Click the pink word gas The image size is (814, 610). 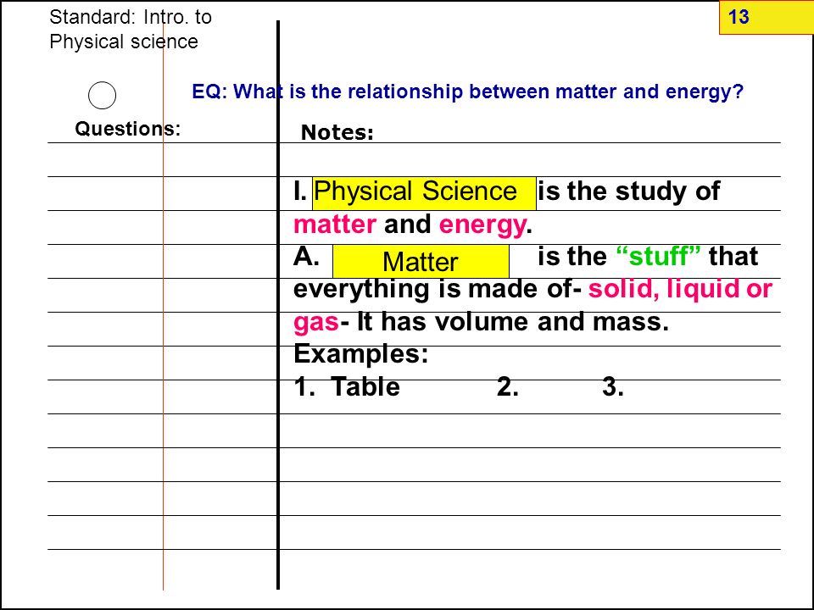tap(316, 323)
